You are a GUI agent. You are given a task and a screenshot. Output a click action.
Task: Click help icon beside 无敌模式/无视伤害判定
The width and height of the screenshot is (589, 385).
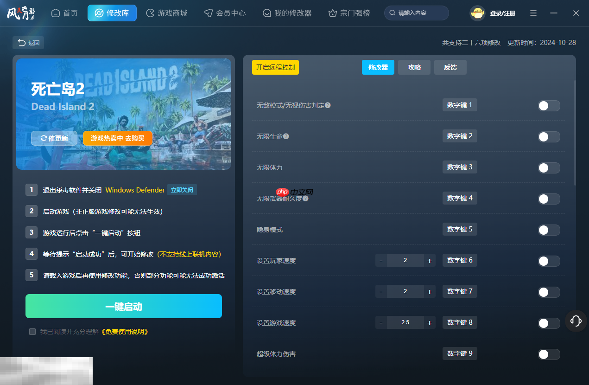click(x=328, y=105)
